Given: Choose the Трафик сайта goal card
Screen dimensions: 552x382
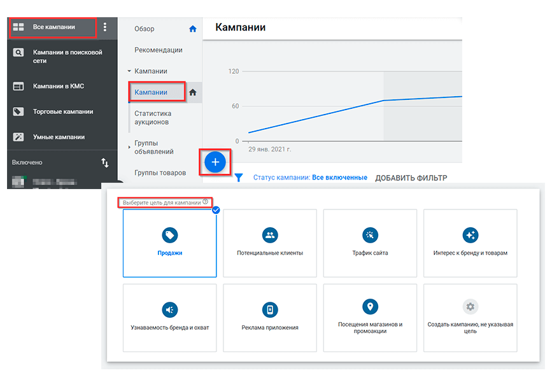Looking at the screenshot, I should pyautogui.click(x=370, y=243).
